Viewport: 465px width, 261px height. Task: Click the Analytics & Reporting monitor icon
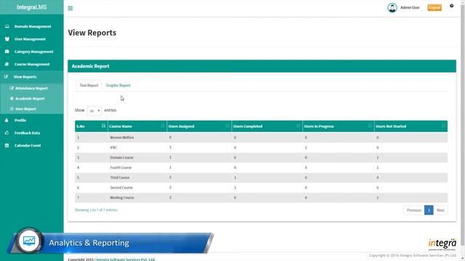(x=29, y=241)
